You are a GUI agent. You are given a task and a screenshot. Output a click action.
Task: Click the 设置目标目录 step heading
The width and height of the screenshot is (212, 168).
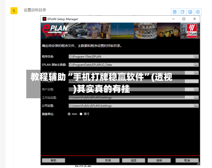[35, 10]
